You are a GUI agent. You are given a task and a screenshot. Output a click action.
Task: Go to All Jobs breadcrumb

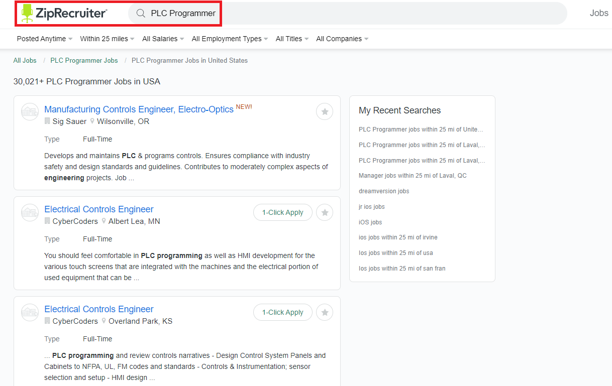click(25, 60)
